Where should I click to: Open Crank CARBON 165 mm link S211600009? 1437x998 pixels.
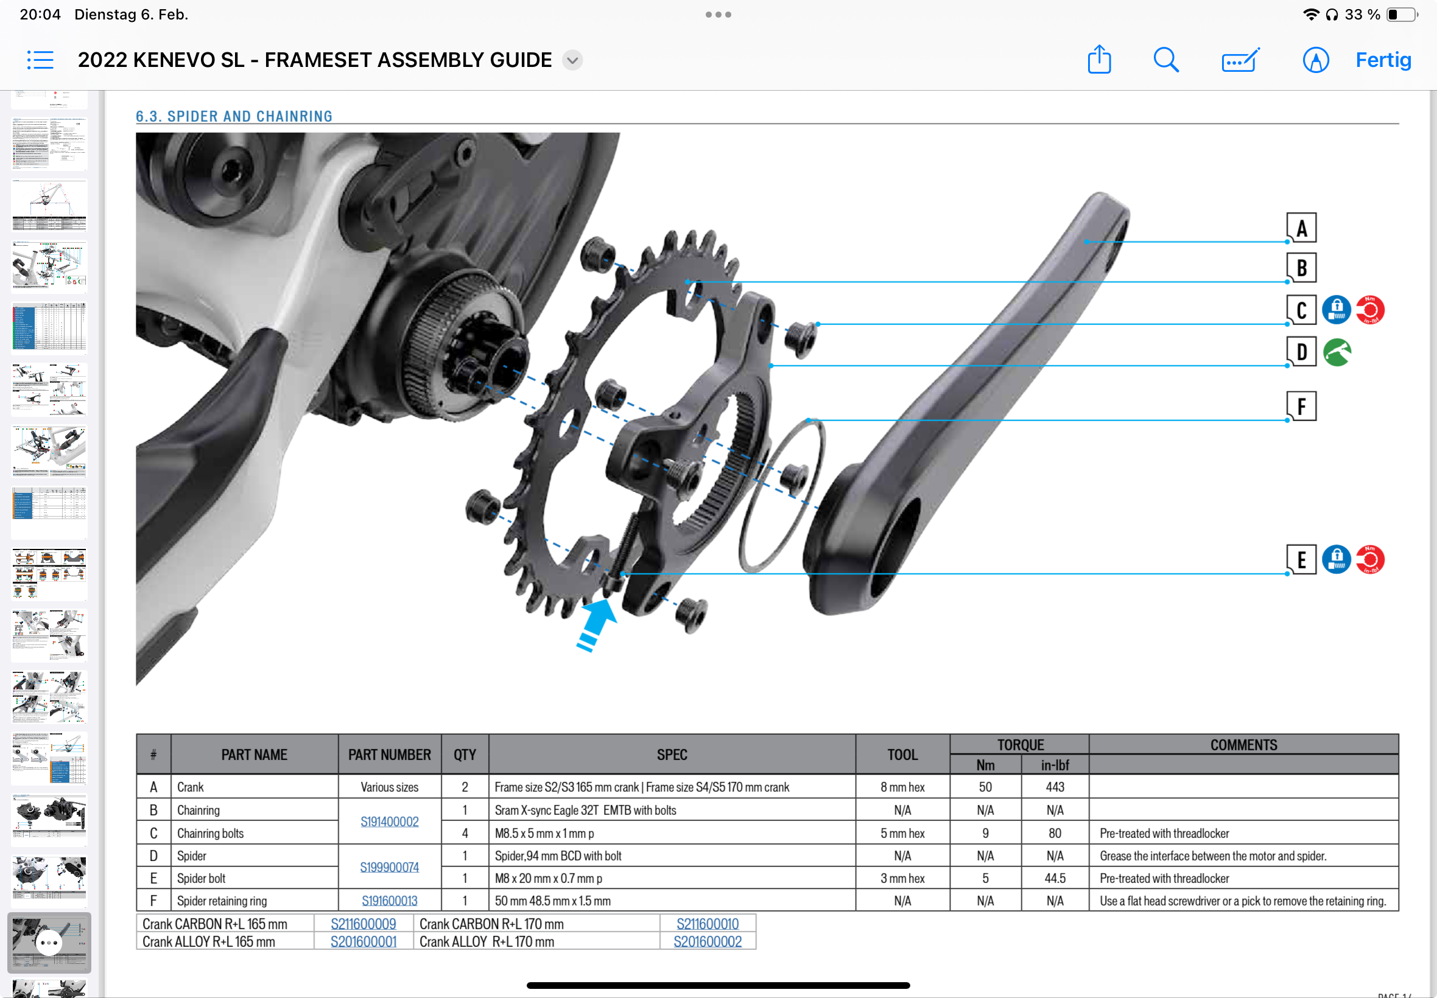364,924
